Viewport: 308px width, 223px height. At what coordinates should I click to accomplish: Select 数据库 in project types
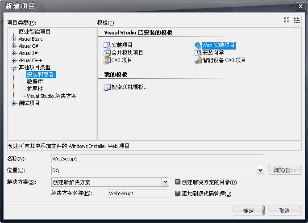point(35,82)
